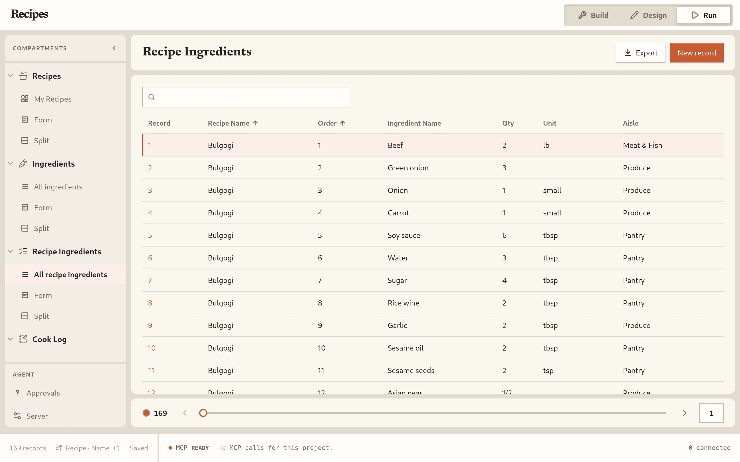The height and width of the screenshot is (462, 740).
Task: Click the page slider handle
Action: point(203,413)
